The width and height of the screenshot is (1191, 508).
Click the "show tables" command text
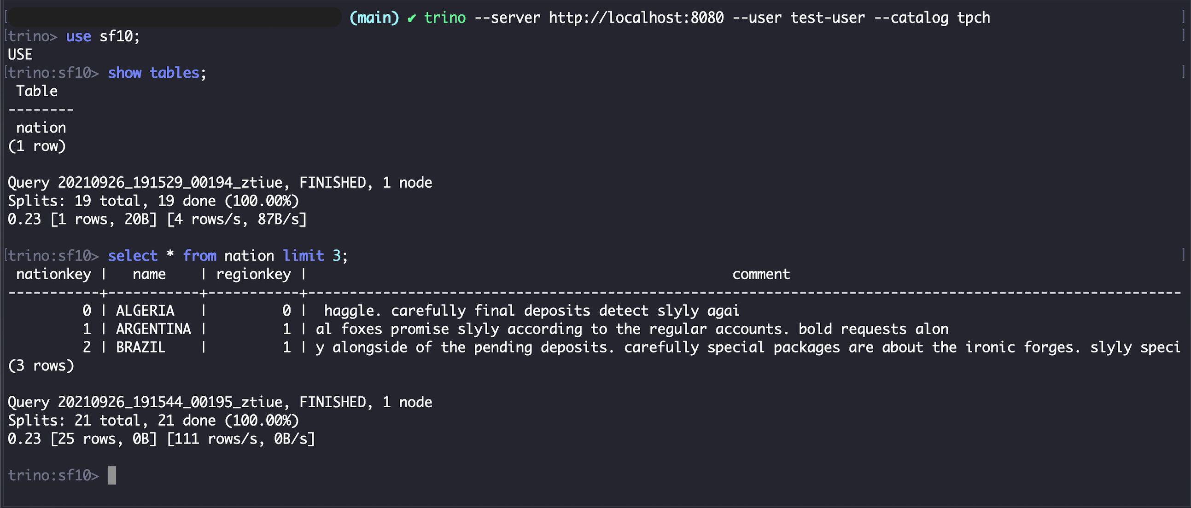tap(153, 73)
